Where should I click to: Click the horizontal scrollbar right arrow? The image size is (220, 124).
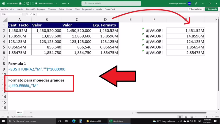click(216, 113)
